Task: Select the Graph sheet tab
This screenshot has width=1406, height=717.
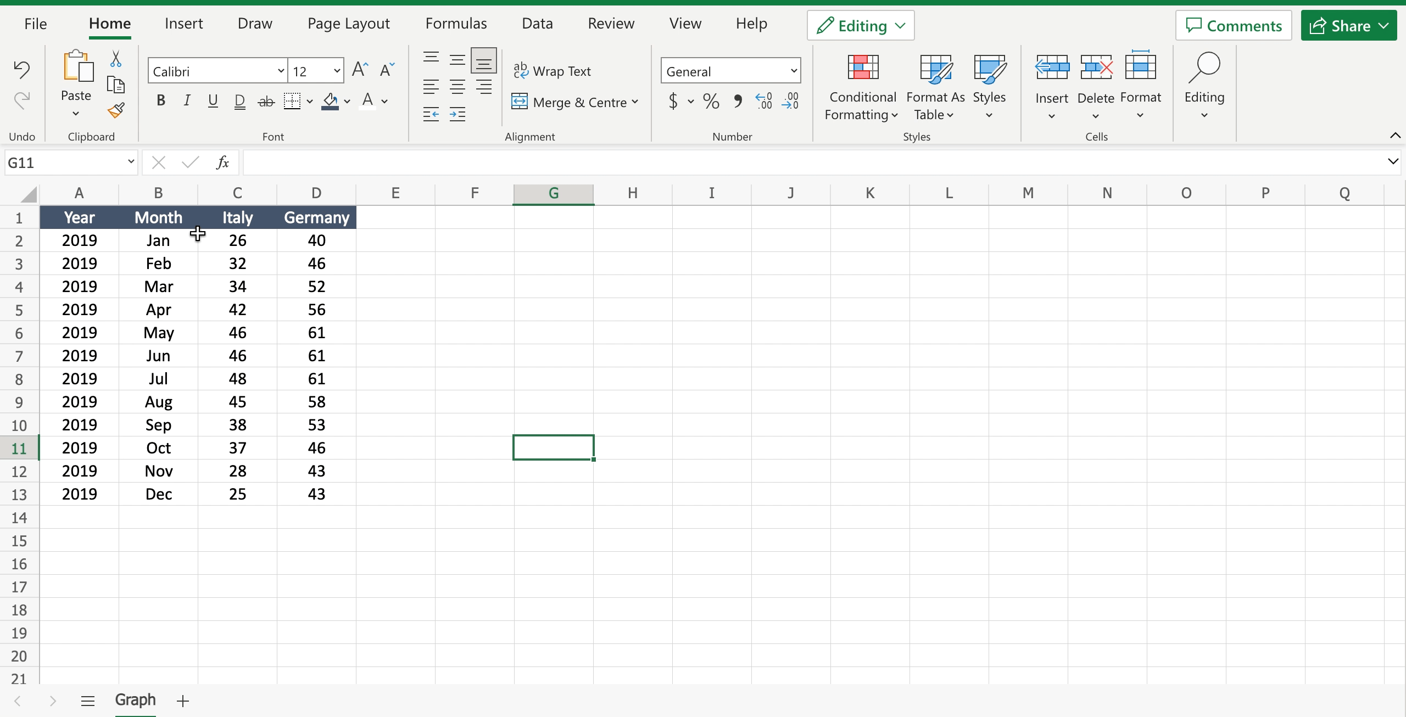Action: click(x=136, y=700)
